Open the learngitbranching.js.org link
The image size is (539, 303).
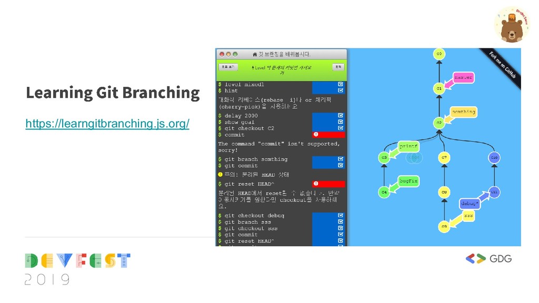tap(107, 123)
